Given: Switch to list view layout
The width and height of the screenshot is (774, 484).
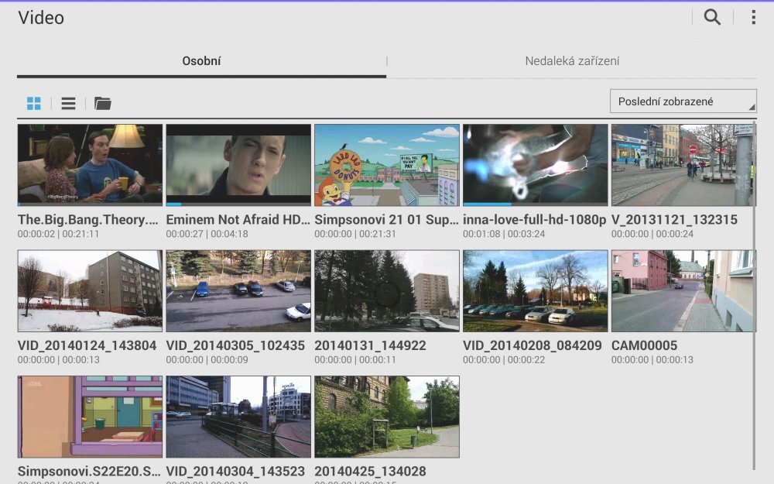Looking at the screenshot, I should click(68, 102).
